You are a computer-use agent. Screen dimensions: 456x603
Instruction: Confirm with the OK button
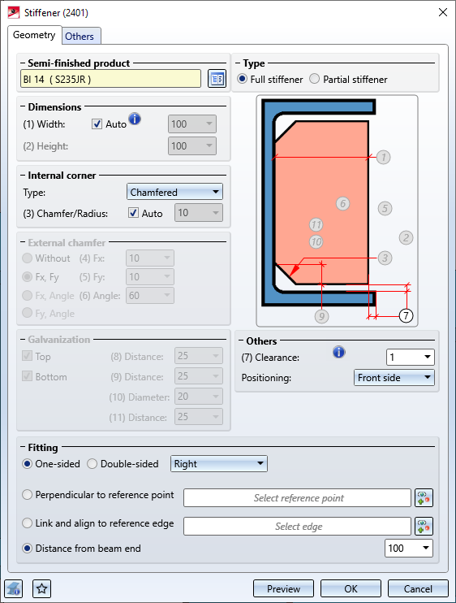351,588
